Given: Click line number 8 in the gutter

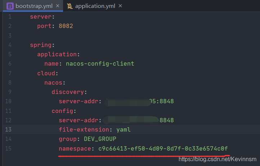Looking at the screenshot, I should click(x=10, y=83).
